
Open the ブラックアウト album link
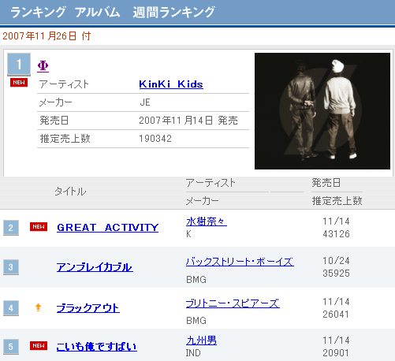click(x=88, y=308)
